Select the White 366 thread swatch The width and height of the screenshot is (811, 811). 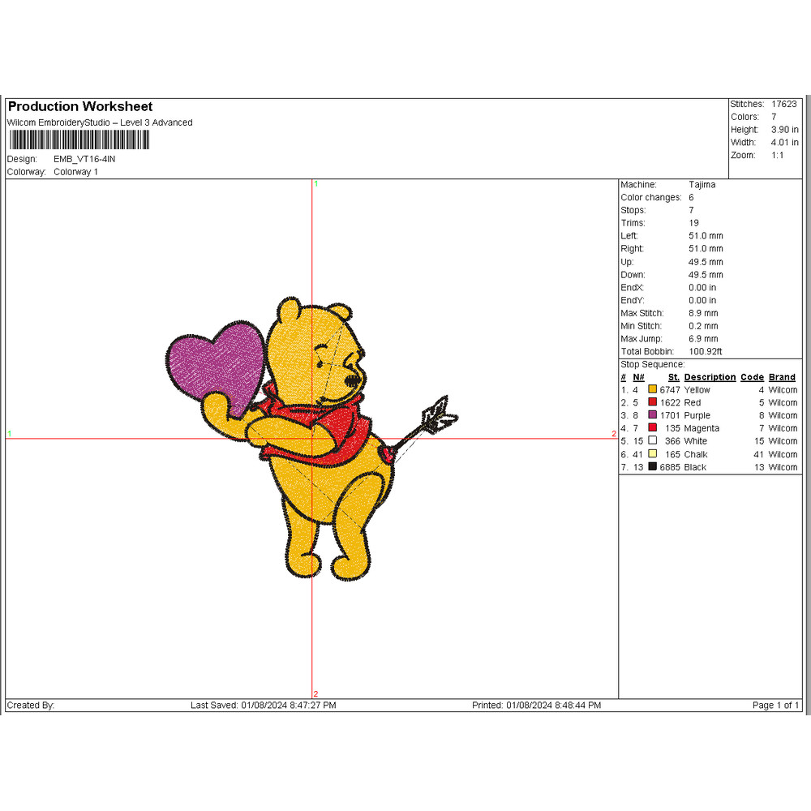coord(653,441)
